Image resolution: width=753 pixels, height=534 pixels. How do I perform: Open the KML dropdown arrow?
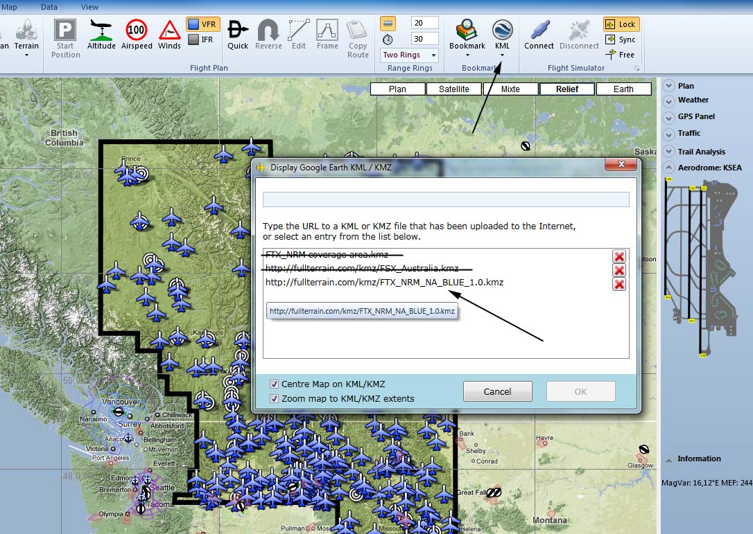[x=502, y=55]
